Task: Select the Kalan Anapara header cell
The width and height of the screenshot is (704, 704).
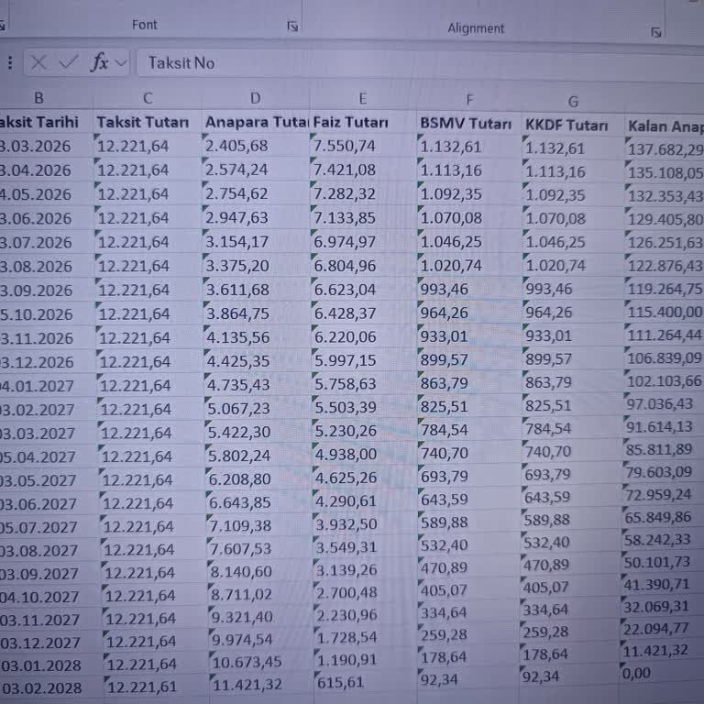Action: pos(665,126)
